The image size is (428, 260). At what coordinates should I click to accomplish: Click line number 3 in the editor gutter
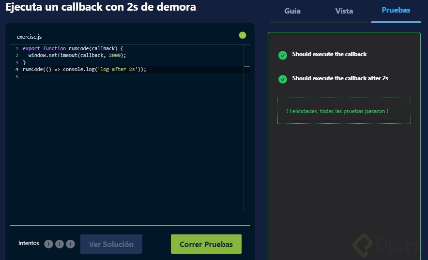click(17, 62)
